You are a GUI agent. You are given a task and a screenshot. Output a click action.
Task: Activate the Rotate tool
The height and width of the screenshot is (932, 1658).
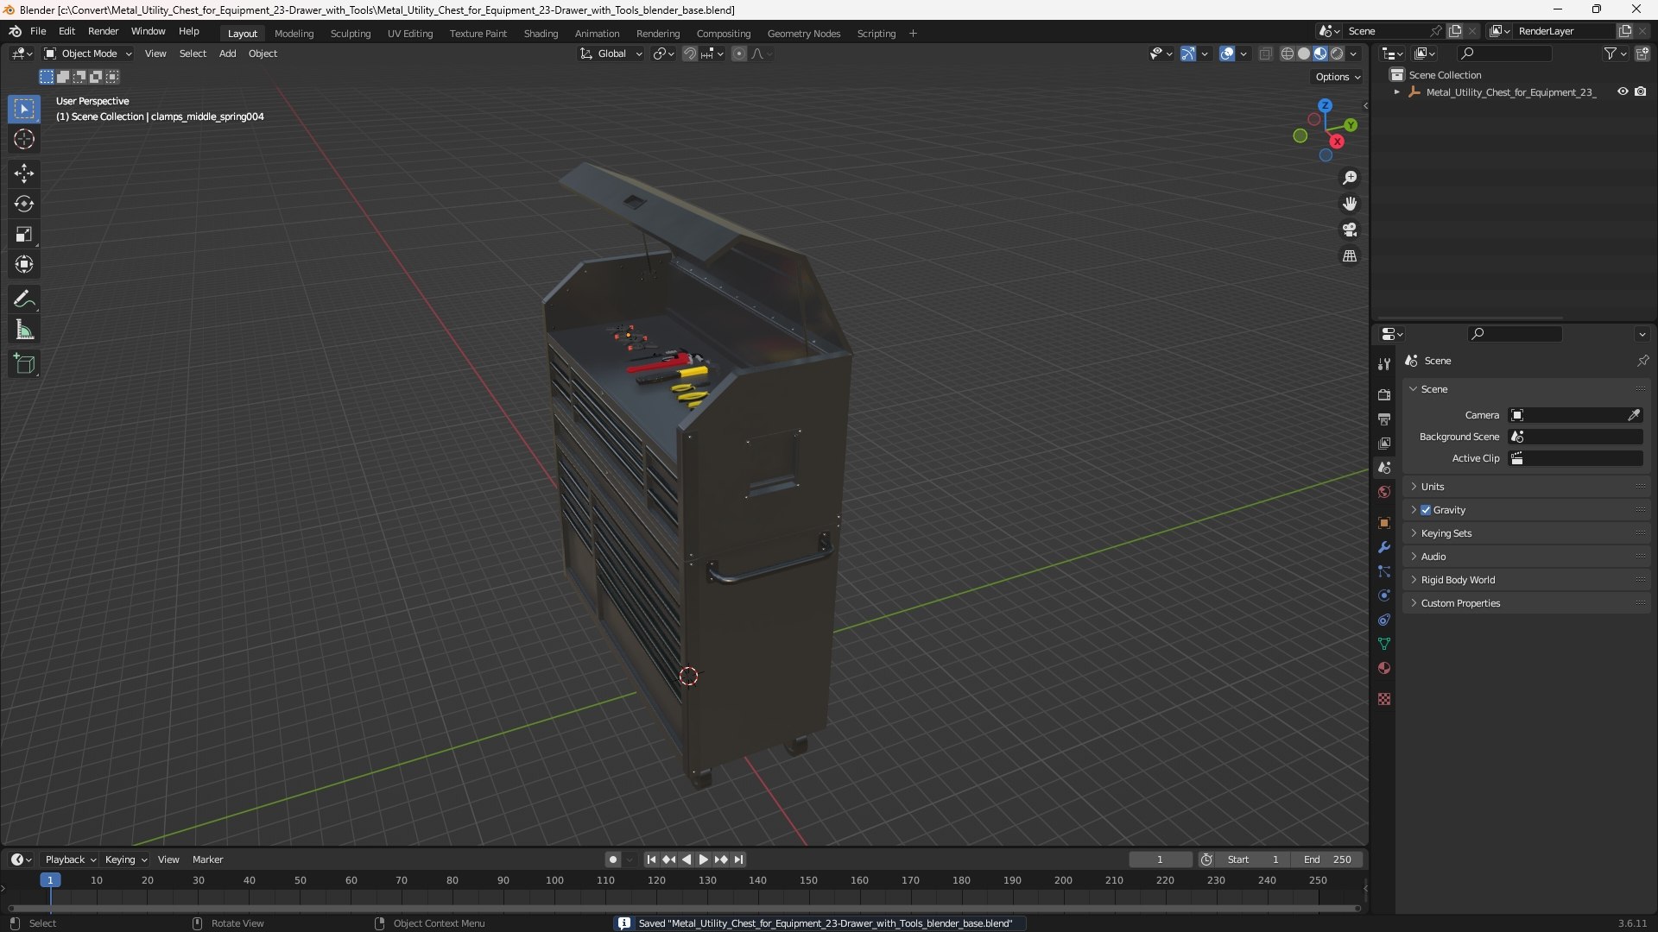pyautogui.click(x=24, y=205)
